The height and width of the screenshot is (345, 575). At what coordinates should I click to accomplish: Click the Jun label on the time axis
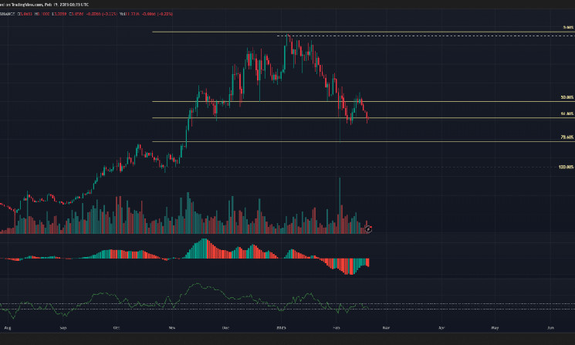pos(550,328)
